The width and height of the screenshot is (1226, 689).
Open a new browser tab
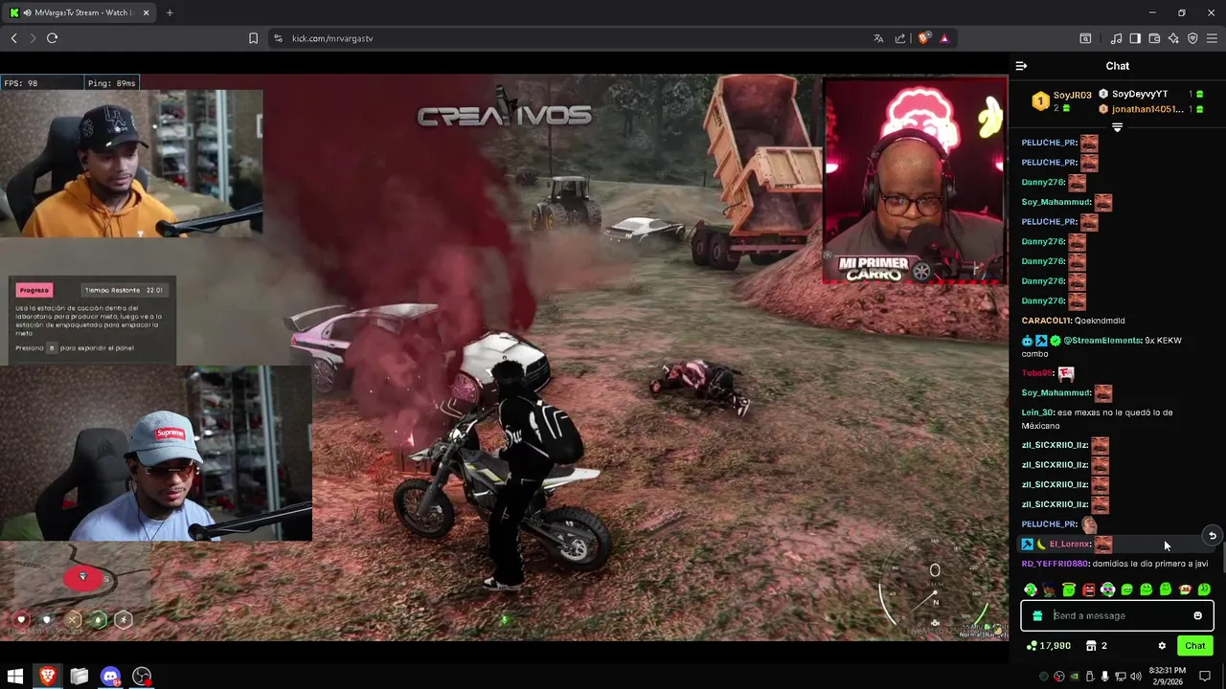pyautogui.click(x=170, y=12)
